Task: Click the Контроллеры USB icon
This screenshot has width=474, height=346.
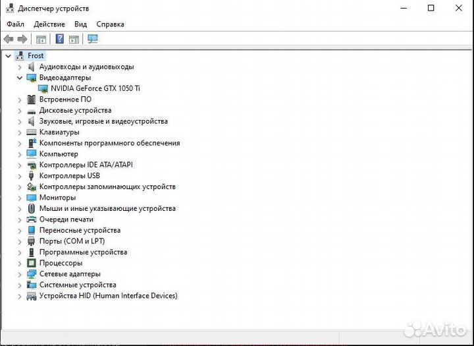Action: tap(32, 176)
